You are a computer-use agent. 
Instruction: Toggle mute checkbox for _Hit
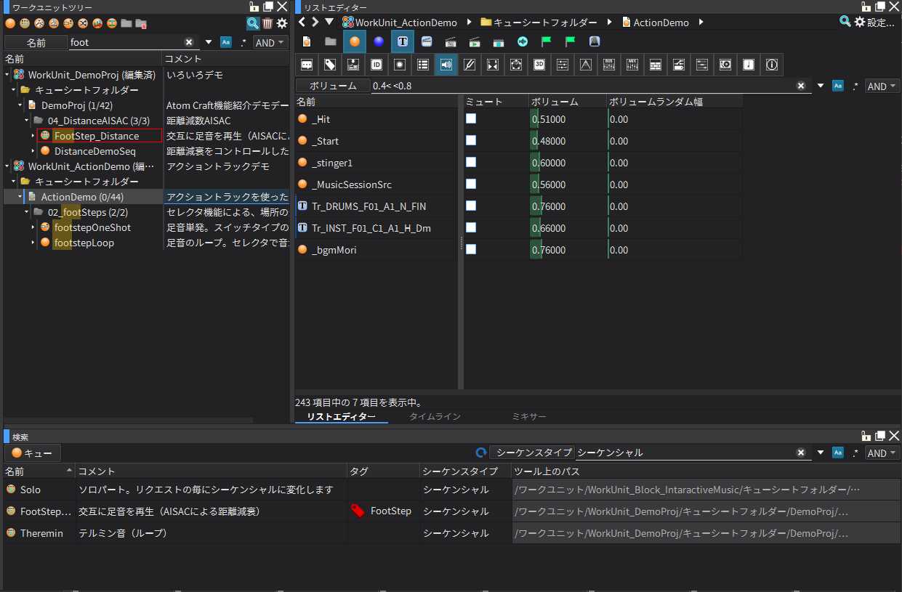pos(471,118)
